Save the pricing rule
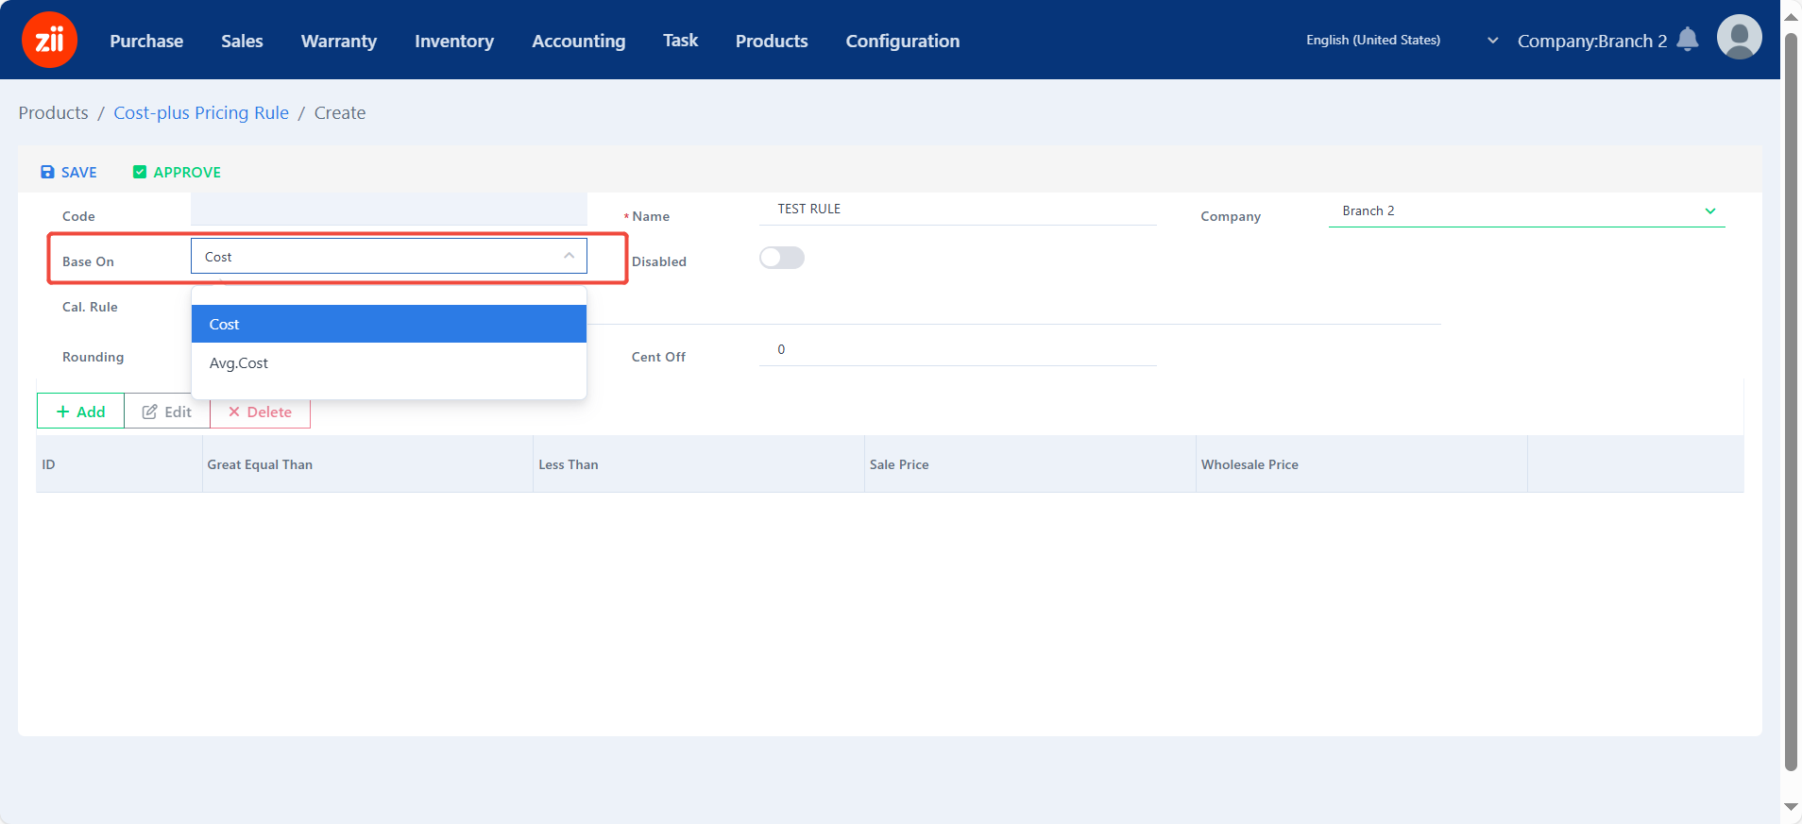The width and height of the screenshot is (1802, 824). pos(69,172)
